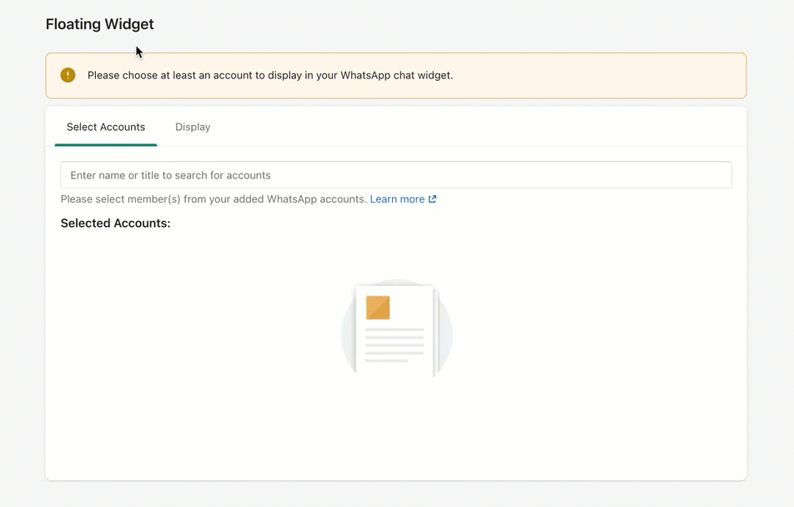Click the Selected Accounts label
794x507 pixels.
[x=115, y=223]
